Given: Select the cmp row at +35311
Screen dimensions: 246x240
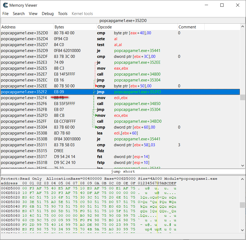Looking at the screenshot, I should [120, 145].
